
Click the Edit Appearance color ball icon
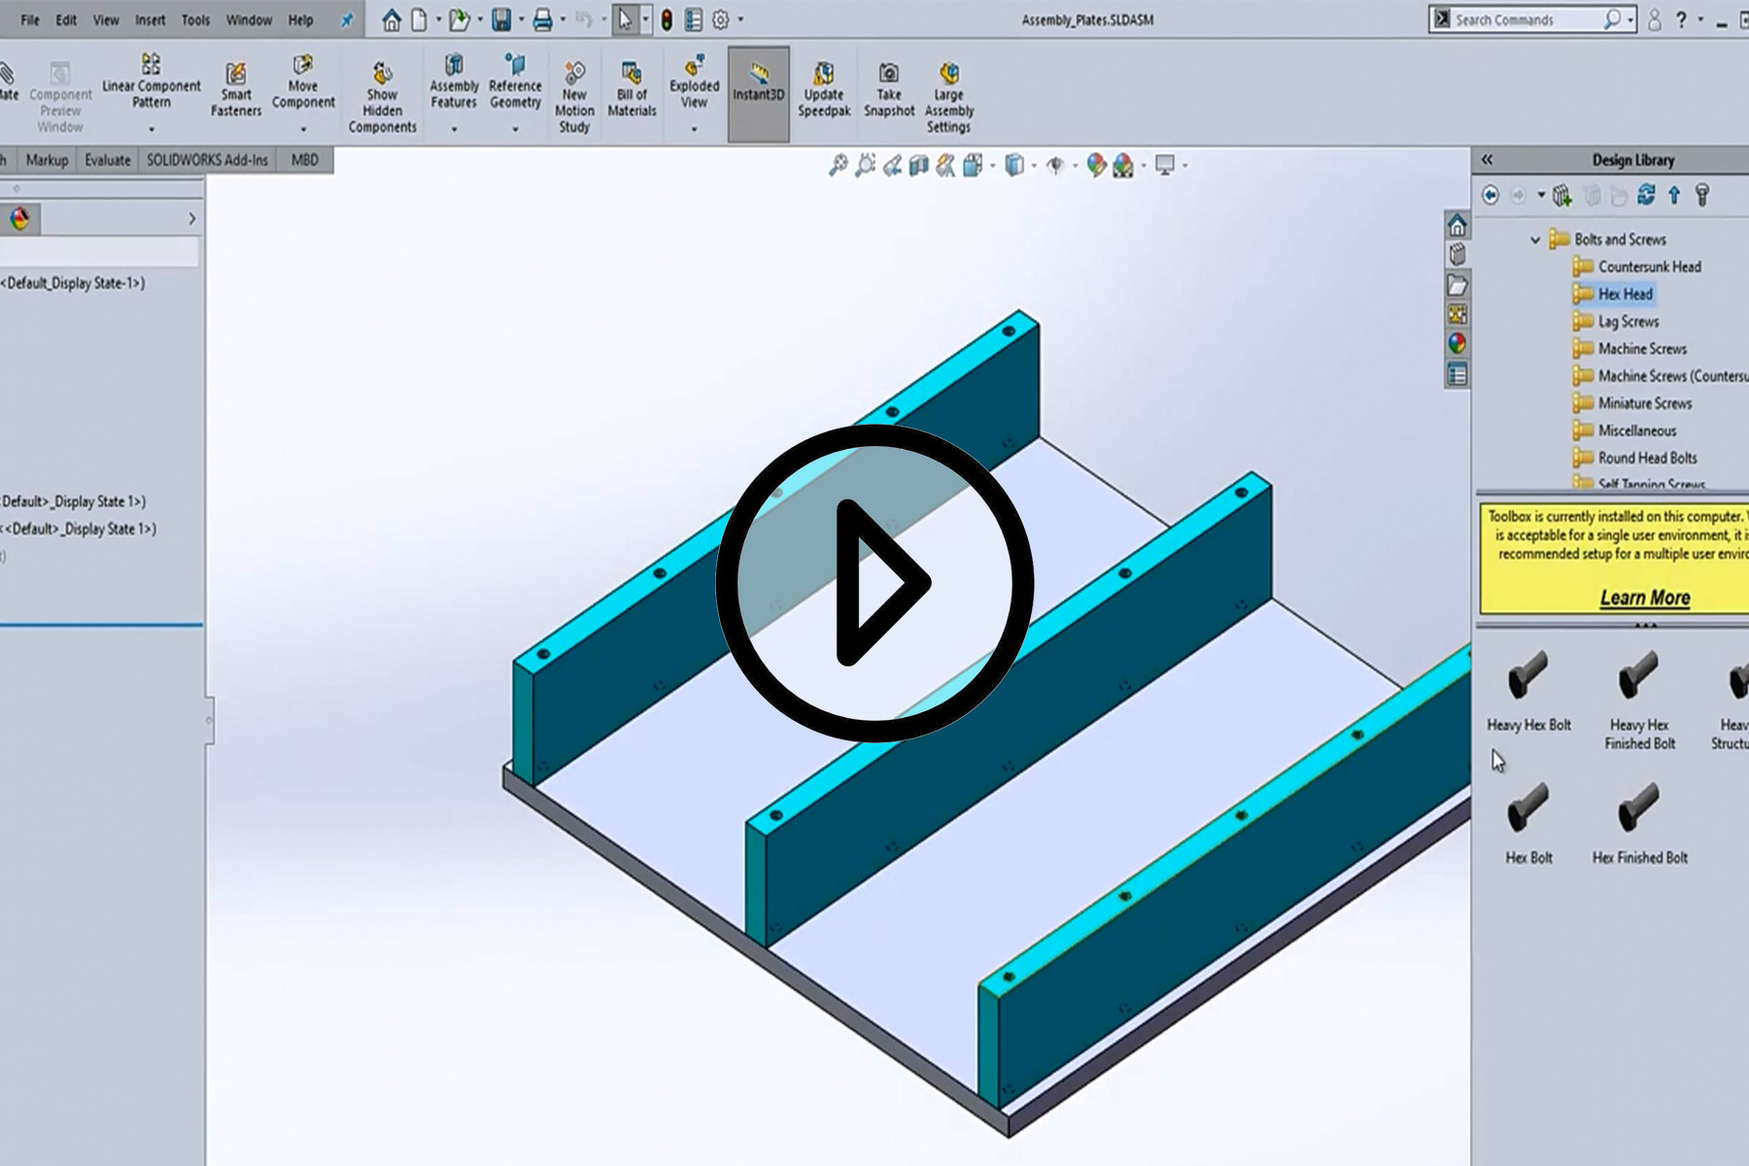[1096, 165]
